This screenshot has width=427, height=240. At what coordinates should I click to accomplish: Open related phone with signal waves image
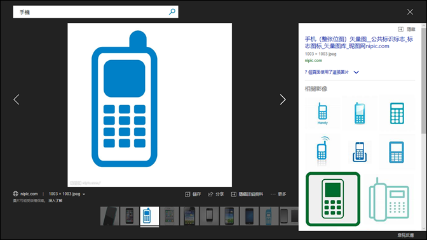tap(322, 151)
